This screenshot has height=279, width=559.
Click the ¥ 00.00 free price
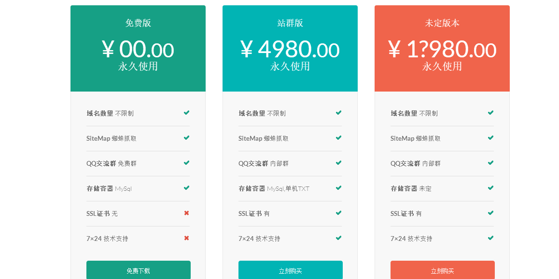tap(138, 50)
